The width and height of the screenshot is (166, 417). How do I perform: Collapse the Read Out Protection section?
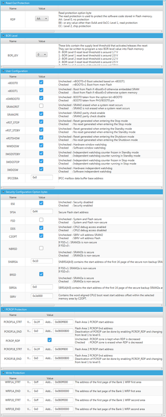pyautogui.click(x=3, y=3)
